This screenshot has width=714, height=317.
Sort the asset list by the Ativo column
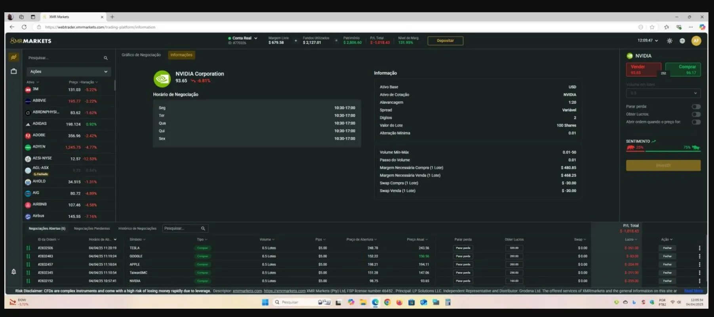click(32, 82)
